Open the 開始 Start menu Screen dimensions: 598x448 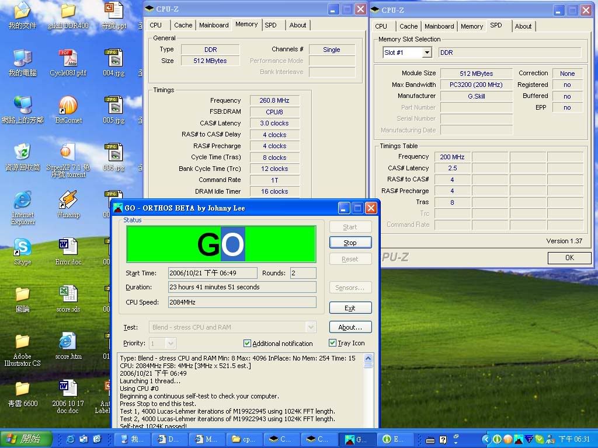coord(25,439)
